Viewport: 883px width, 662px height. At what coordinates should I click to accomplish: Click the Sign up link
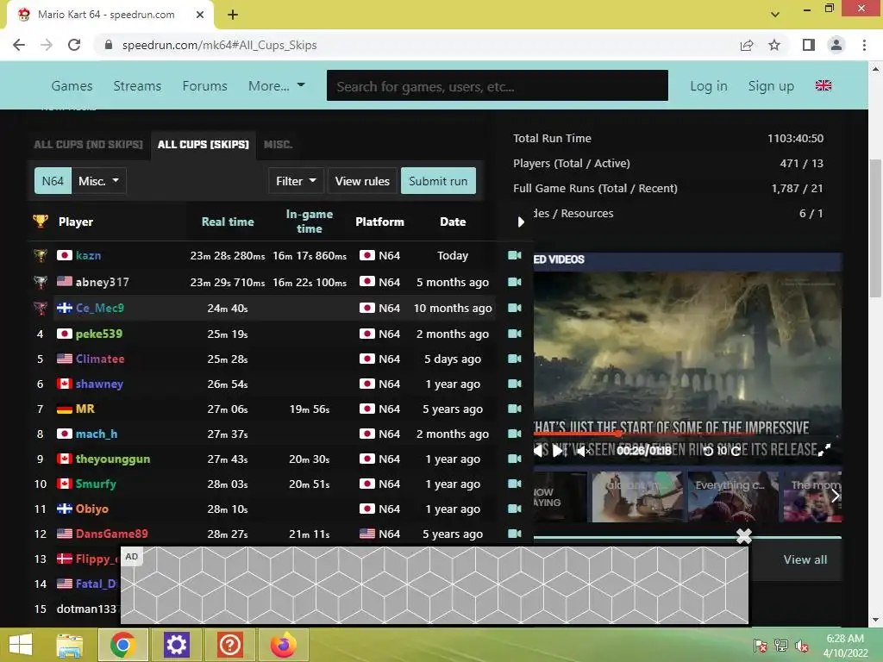[771, 85]
